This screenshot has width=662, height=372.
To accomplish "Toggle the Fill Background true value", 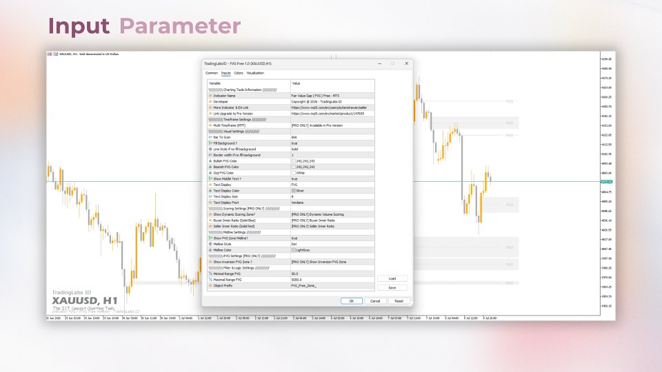I will 332,143.
